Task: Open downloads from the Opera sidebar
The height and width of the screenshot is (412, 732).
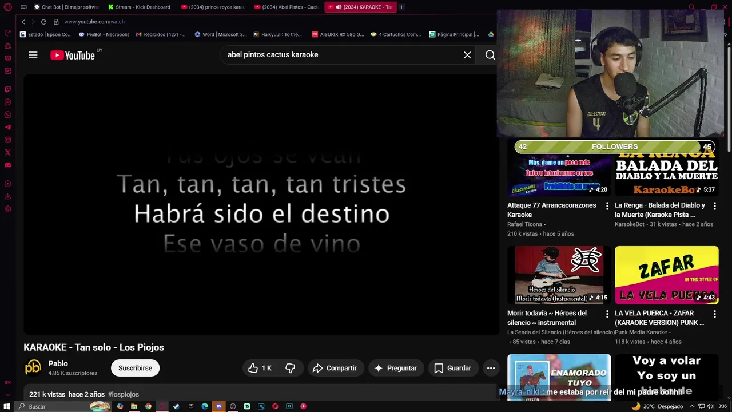Action: pyautogui.click(x=8, y=196)
